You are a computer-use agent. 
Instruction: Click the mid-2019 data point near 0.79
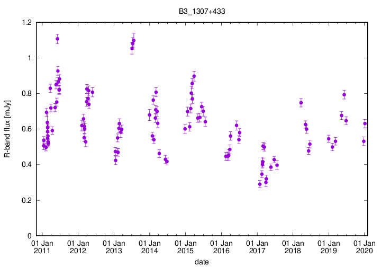click(x=344, y=95)
